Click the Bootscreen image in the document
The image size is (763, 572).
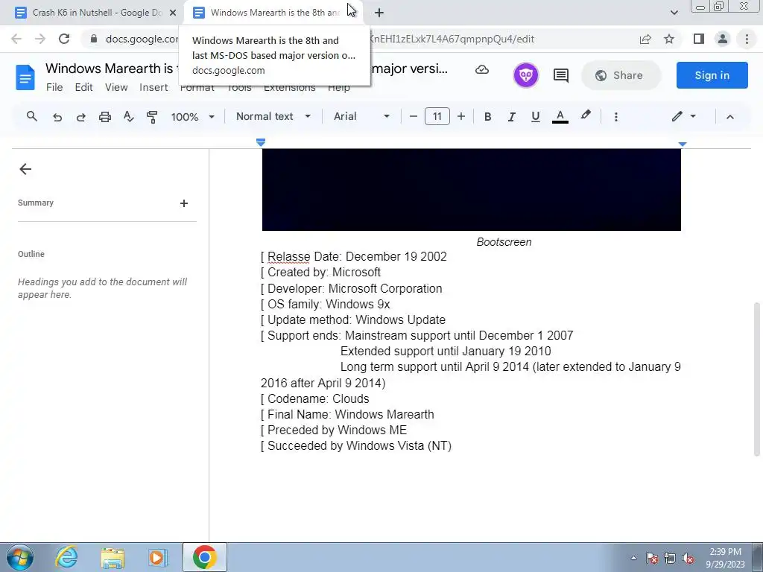click(x=471, y=190)
